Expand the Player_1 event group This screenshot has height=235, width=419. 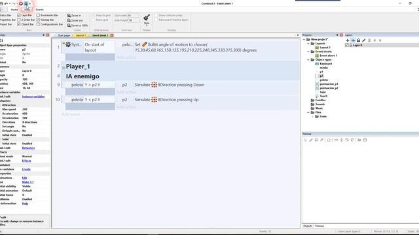coord(64,68)
